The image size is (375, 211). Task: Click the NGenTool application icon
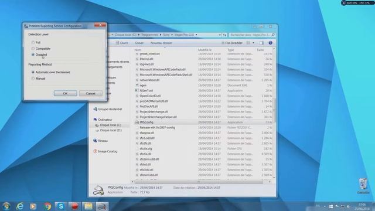pyautogui.click(x=137, y=90)
